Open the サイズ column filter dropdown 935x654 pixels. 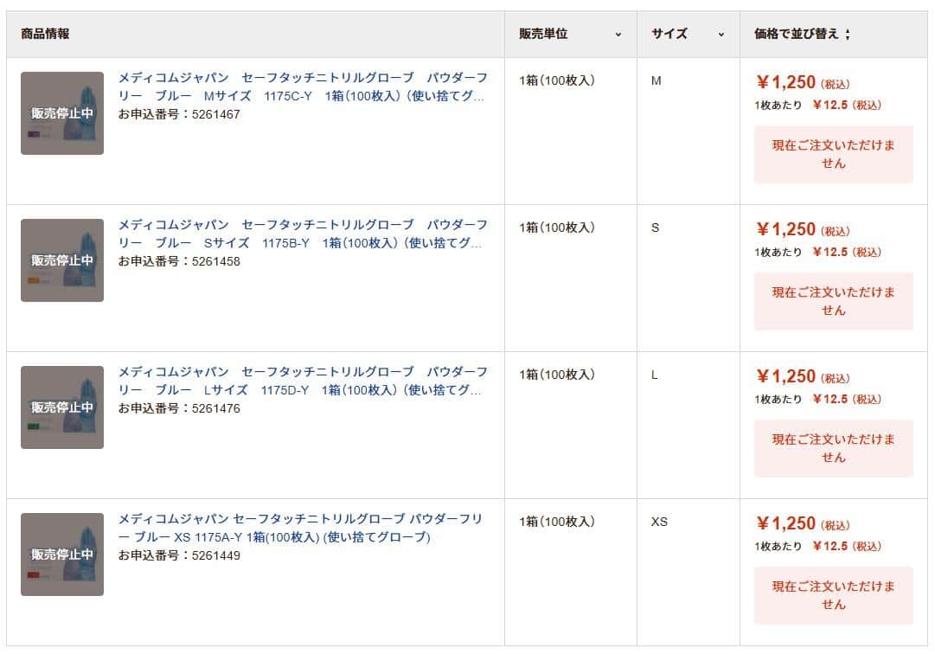pos(721,34)
